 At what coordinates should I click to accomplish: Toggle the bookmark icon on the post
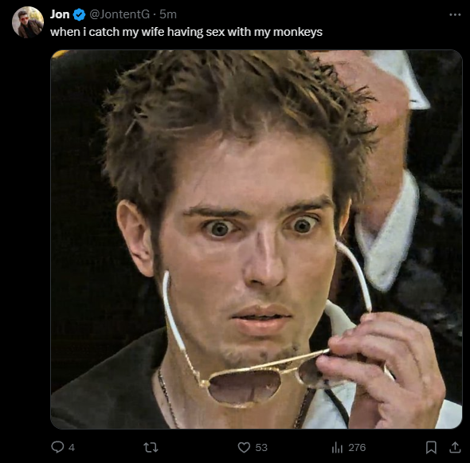coord(431,447)
